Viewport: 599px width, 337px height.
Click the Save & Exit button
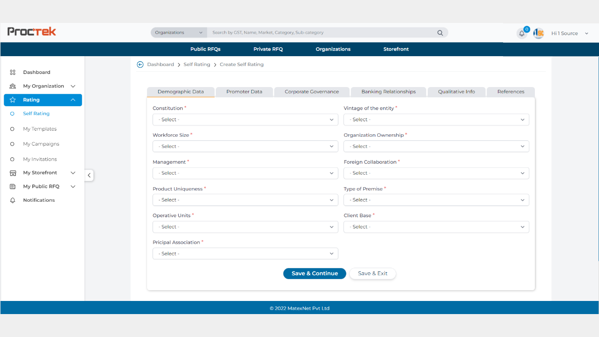[373, 273]
